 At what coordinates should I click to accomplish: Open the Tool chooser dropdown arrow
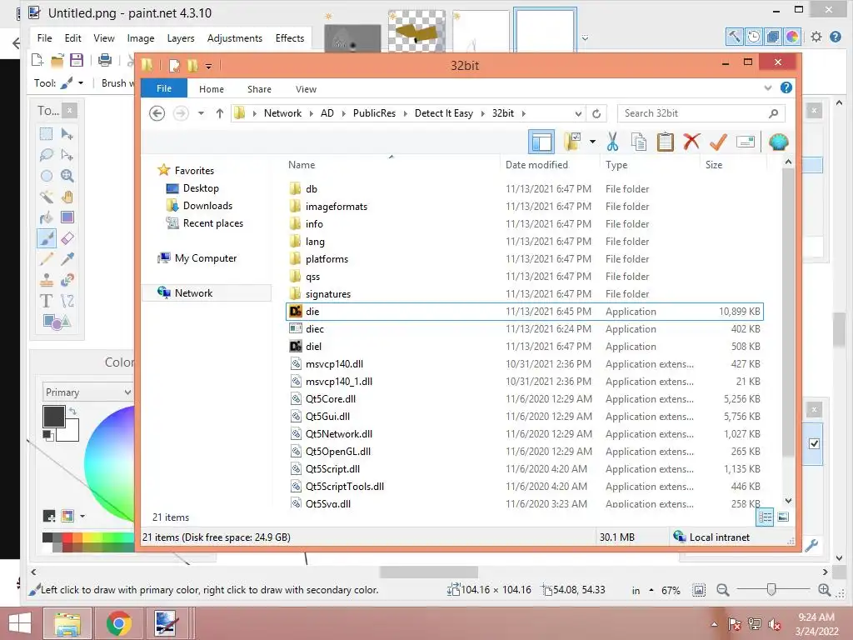point(81,83)
